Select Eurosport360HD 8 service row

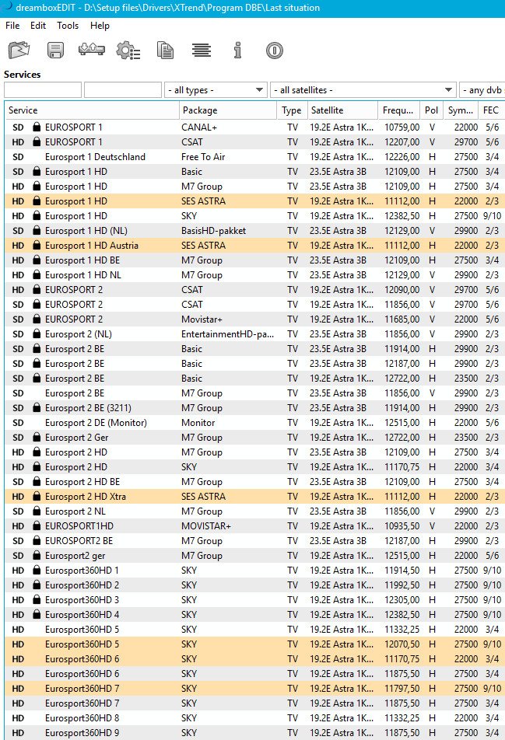(x=254, y=717)
